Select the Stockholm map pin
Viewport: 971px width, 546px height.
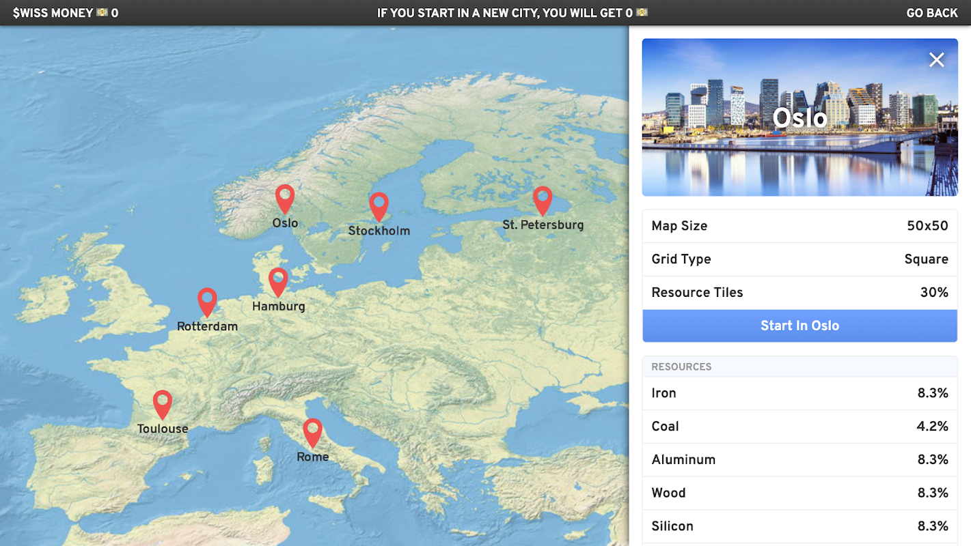coord(379,207)
